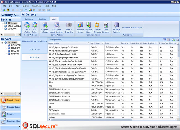
Task: Select SNAC for SQL policy
Action: pos(14,26)
